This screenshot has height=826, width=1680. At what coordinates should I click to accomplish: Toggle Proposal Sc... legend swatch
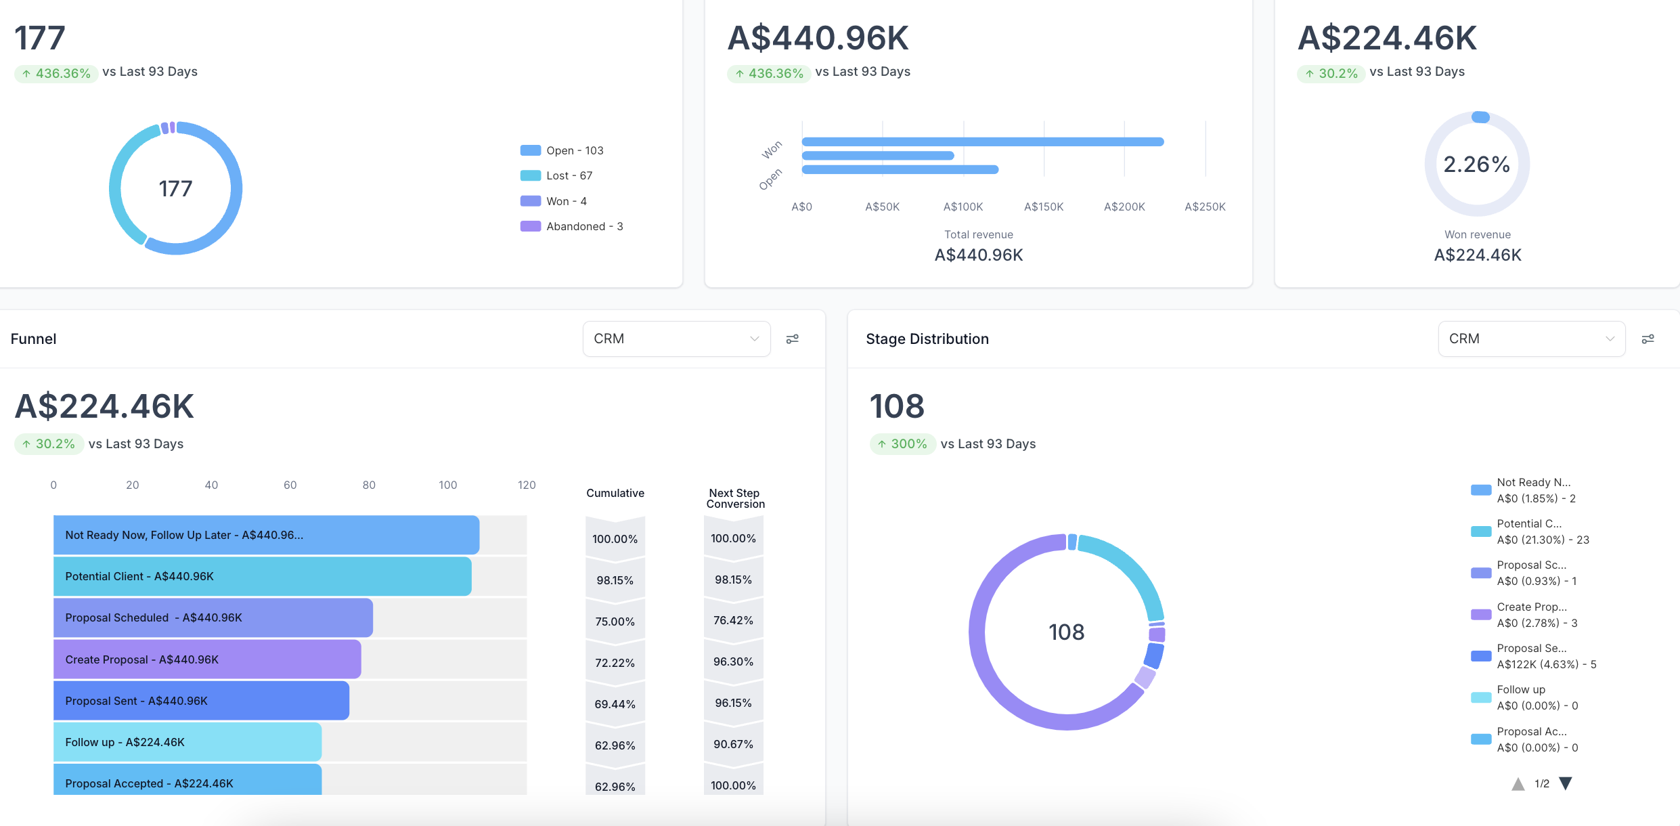pyautogui.click(x=1481, y=573)
